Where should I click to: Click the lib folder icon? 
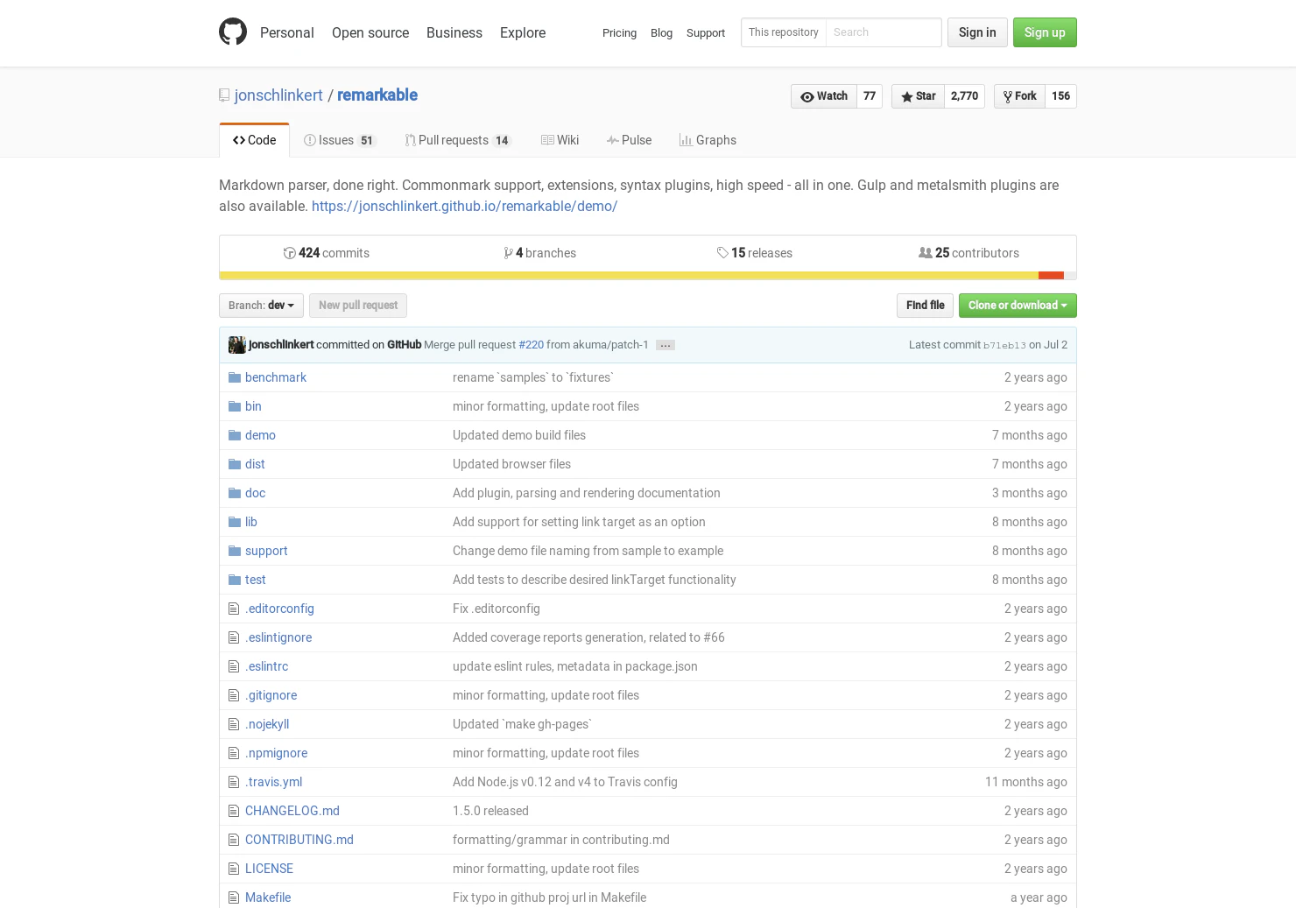click(235, 522)
